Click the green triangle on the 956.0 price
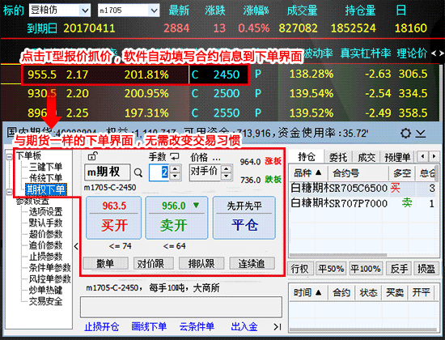This screenshot has width=445, height=340. tap(196, 205)
